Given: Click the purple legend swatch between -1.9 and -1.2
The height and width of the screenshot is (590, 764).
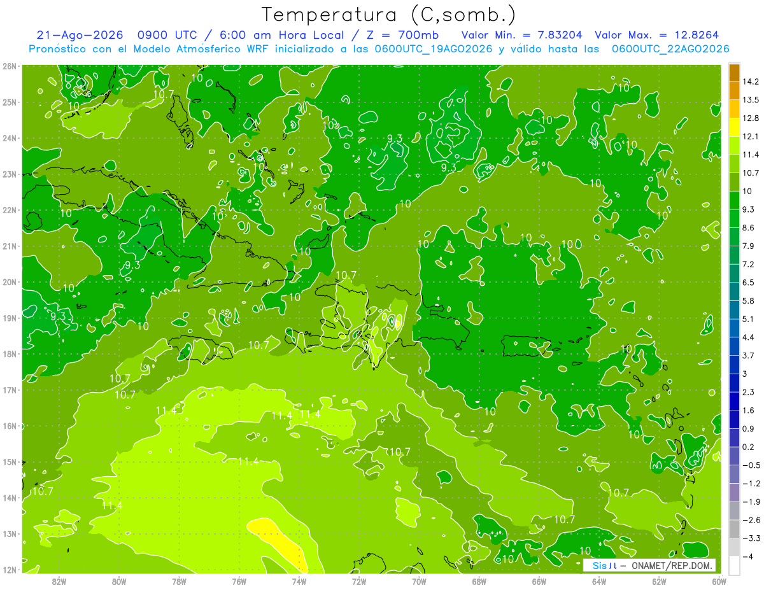Looking at the screenshot, I should tap(734, 493).
